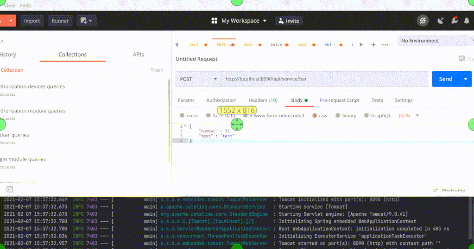
Task: Switch to the Headers (10) tab
Action: [263, 100]
